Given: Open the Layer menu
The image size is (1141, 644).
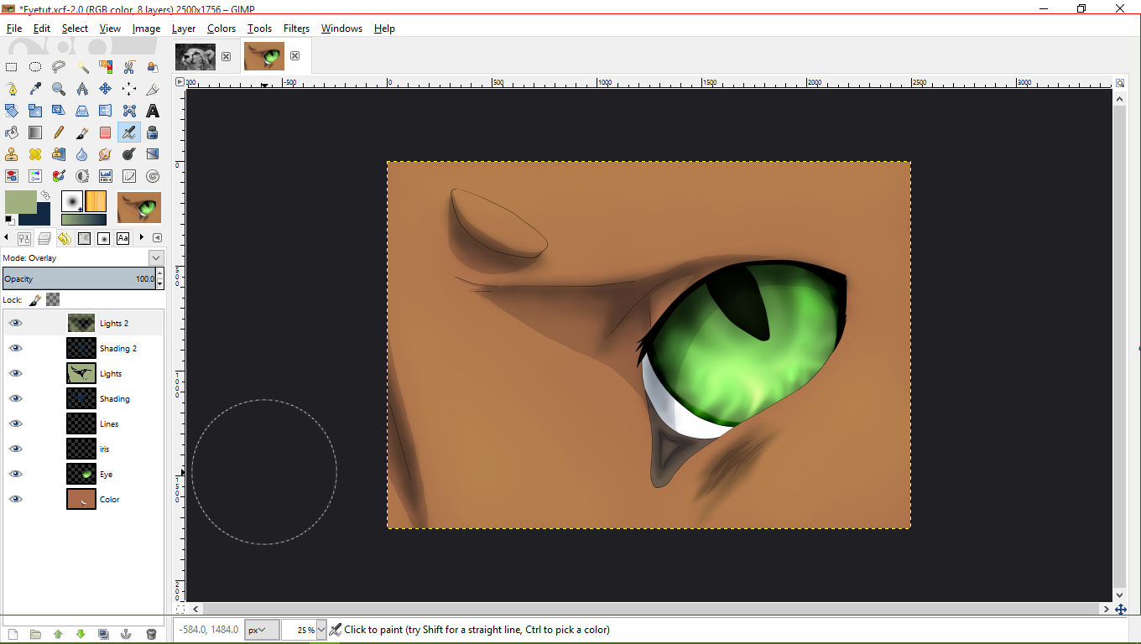Looking at the screenshot, I should tap(184, 28).
